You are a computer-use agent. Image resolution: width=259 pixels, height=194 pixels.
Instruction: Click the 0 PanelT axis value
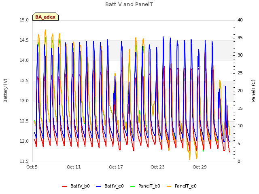pos(239,161)
